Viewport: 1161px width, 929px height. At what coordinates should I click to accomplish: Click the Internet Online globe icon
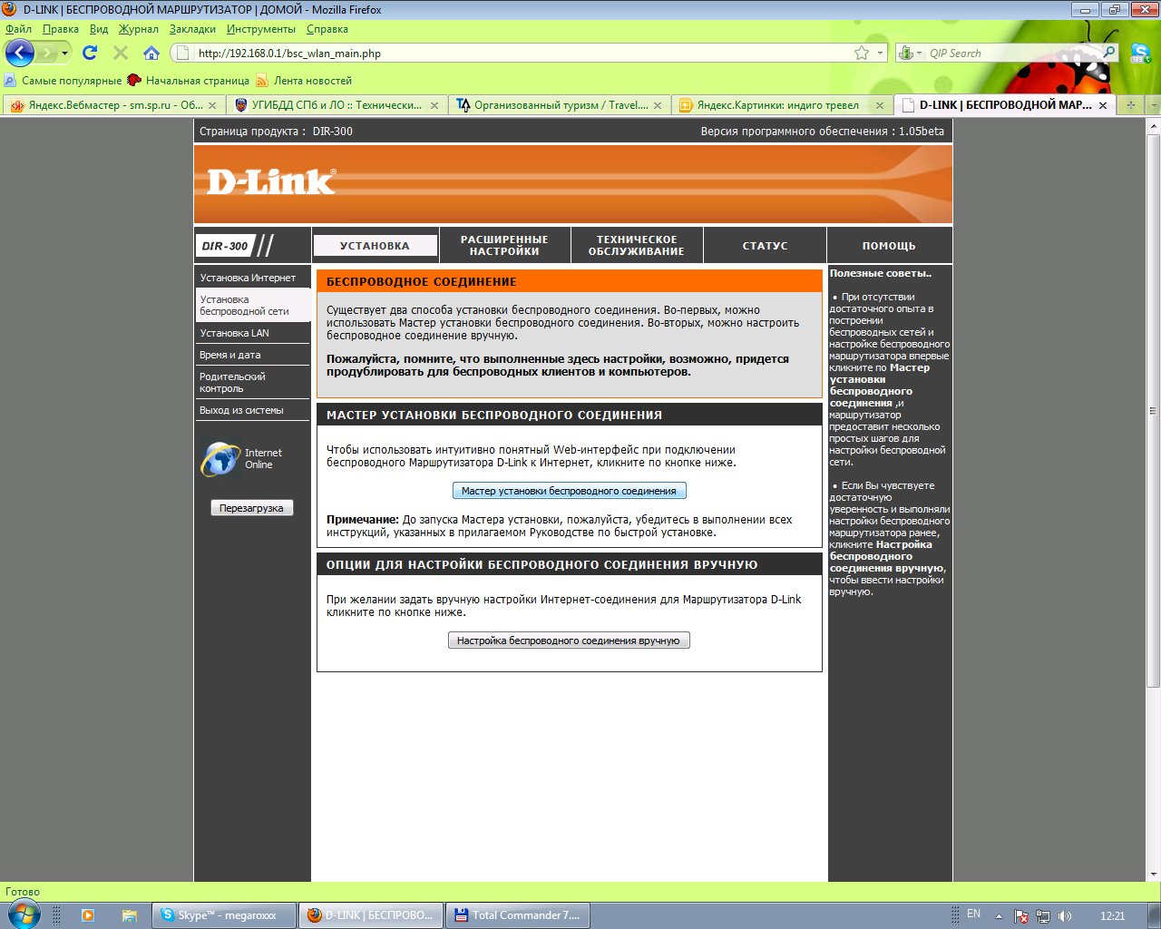(220, 459)
